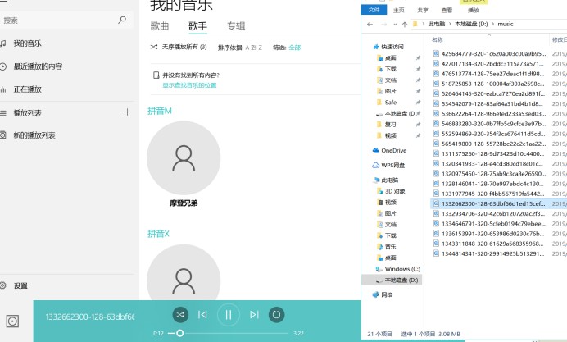The height and width of the screenshot is (342, 567).
Task: Open 最近播放的内容 in the sidebar
Action: (38, 66)
